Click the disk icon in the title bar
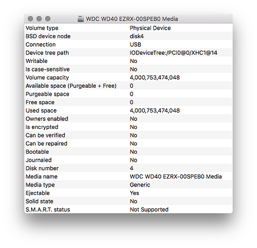The width and height of the screenshot is (257, 248). click(x=80, y=19)
